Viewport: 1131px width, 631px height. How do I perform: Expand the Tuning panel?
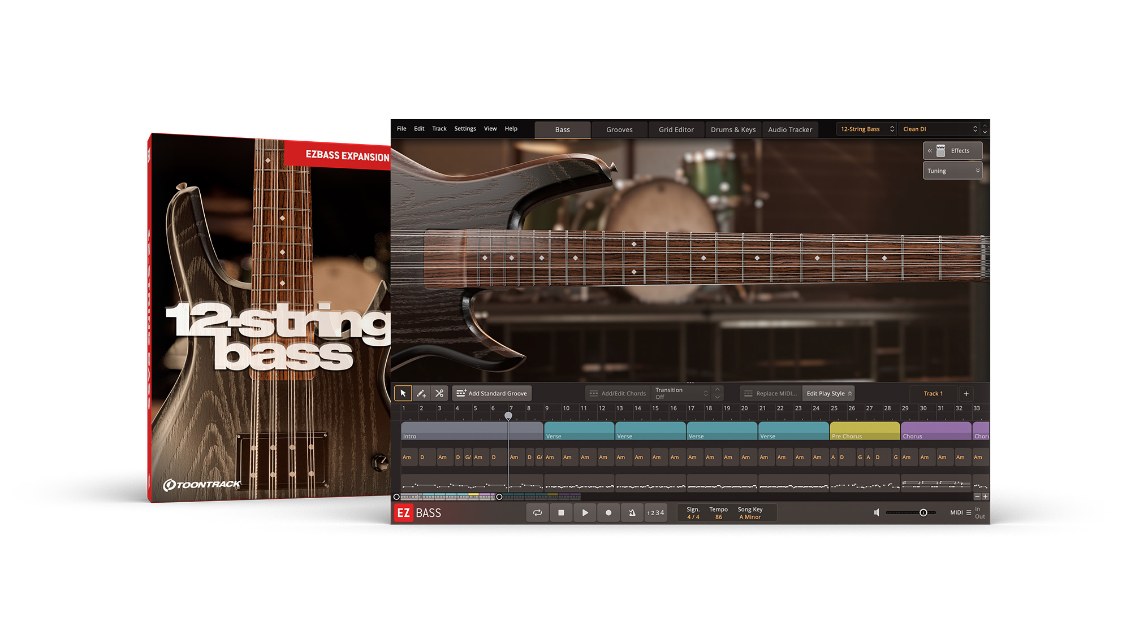point(952,171)
